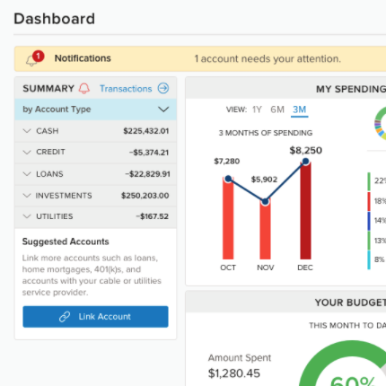Switch spending view to 1Y
The height and width of the screenshot is (386, 386).
(257, 110)
